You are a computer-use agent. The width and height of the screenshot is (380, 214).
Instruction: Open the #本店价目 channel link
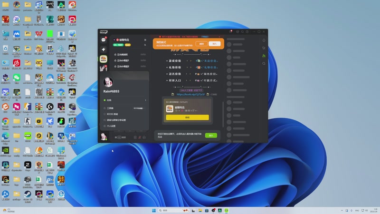[207, 61]
